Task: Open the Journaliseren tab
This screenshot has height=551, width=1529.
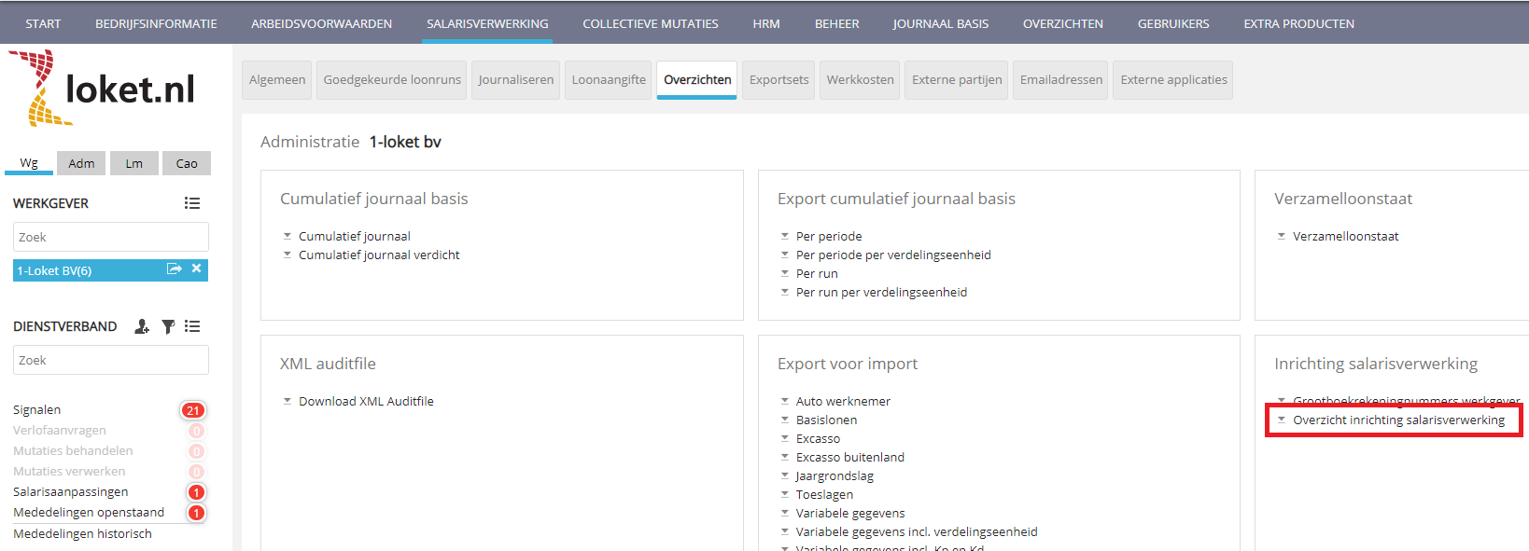Action: (x=515, y=80)
